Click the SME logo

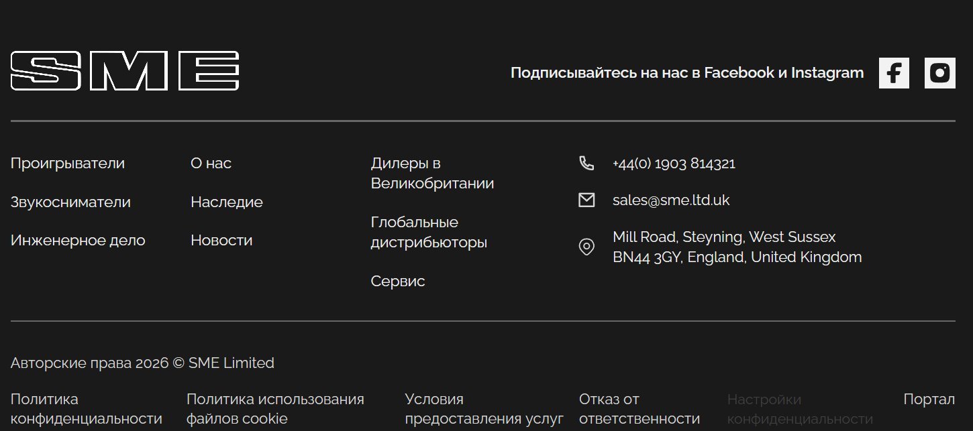pyautogui.click(x=125, y=71)
